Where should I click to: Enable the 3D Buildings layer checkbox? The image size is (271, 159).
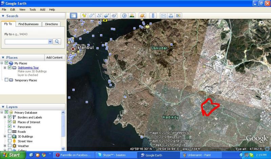[x=10, y=136]
